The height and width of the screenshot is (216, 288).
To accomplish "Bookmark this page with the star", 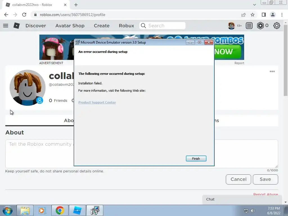I will pos(253,15).
